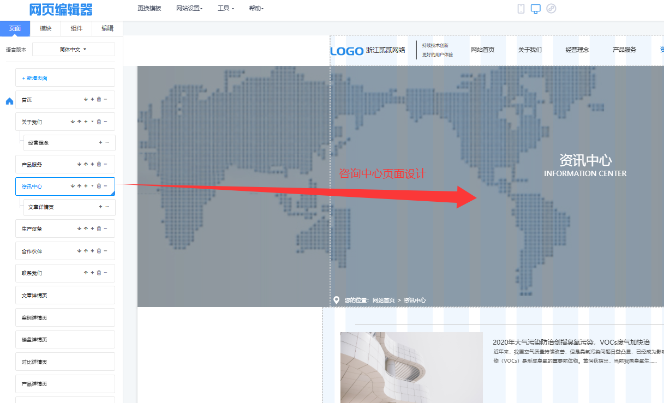The height and width of the screenshot is (403, 664).
Task: Select 产品详情页 in the page list
Action: 65,383
